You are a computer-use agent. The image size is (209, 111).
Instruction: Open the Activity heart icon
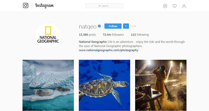point(174,6)
